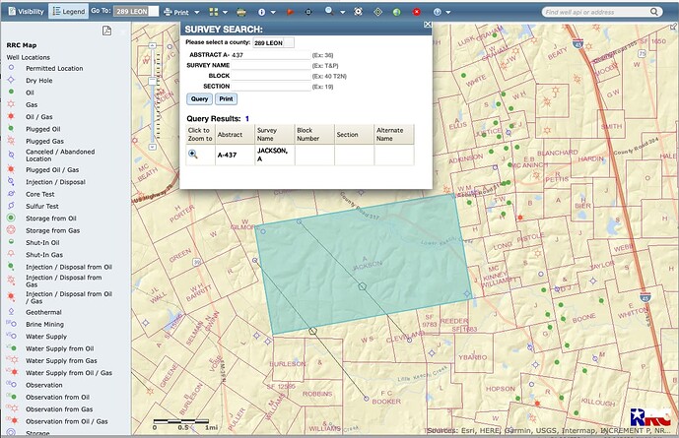Screen dimensions: 679x438
Task: Expand the search tool dropdown arrow
Action: click(343, 13)
